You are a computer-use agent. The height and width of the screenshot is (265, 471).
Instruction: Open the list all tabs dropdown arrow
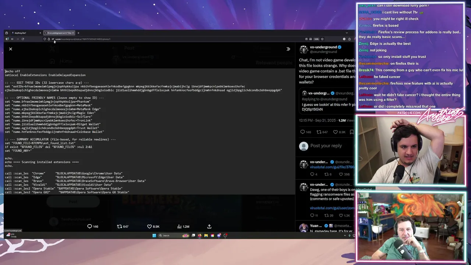[x=347, y=33]
